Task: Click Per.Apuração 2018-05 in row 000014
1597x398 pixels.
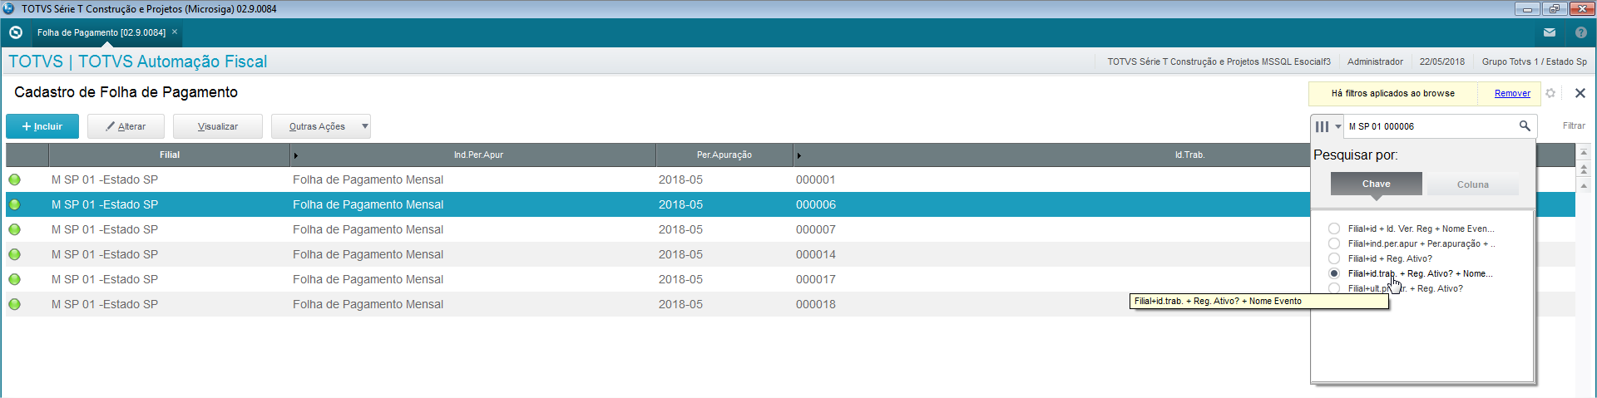Action: (680, 254)
